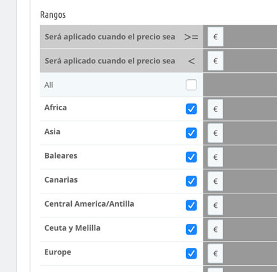
Task: Click the Baleares euro price field
Action: pos(215,157)
